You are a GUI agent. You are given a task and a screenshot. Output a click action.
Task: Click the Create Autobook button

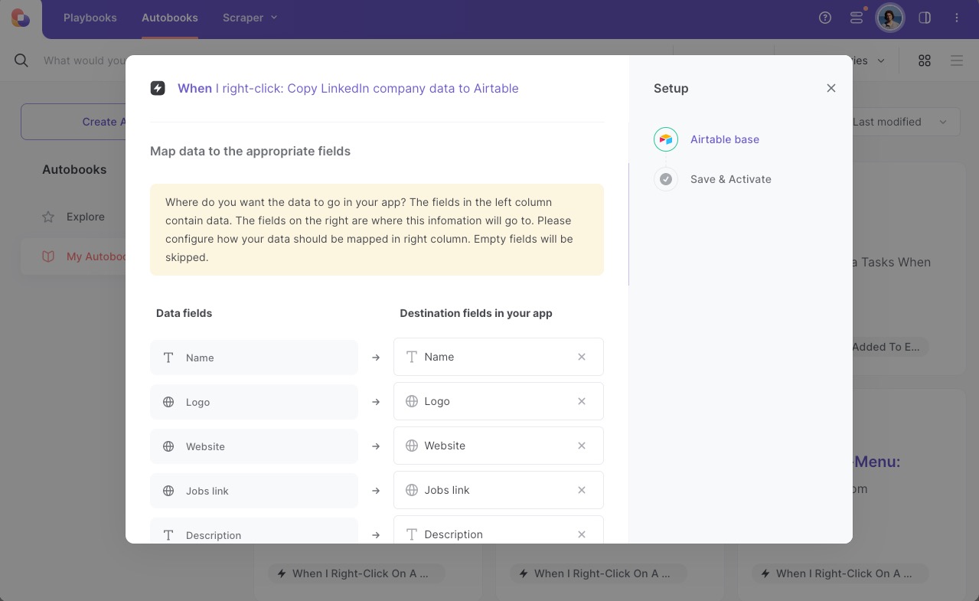tap(73, 122)
